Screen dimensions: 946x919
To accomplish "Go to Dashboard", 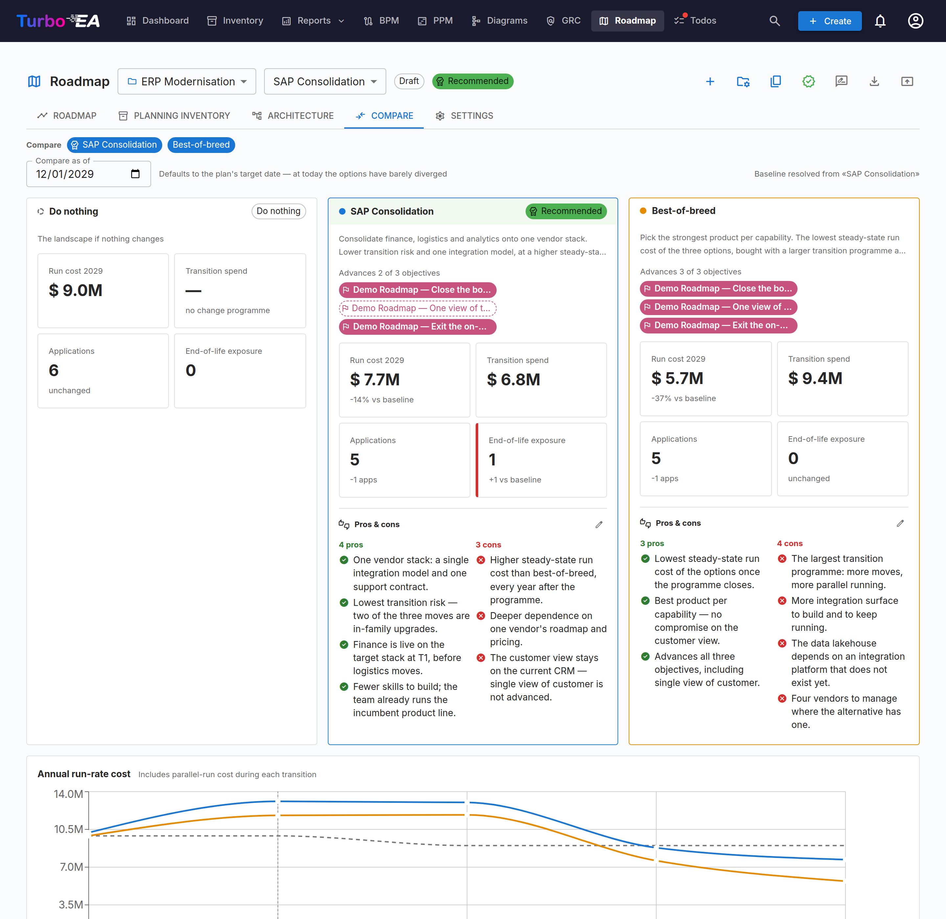I will click(158, 21).
